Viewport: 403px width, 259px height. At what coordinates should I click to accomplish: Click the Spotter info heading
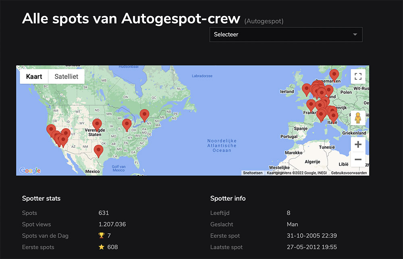click(228, 198)
